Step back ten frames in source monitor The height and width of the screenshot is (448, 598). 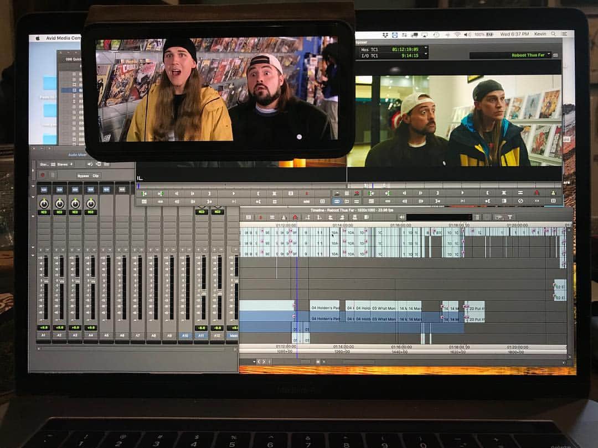[x=177, y=201]
